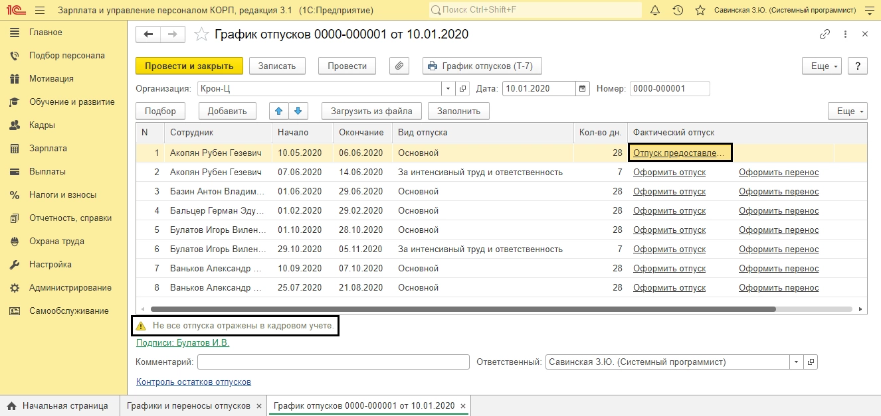The image size is (881, 416).
Task: Copy document link with chain icon
Action: click(825, 35)
